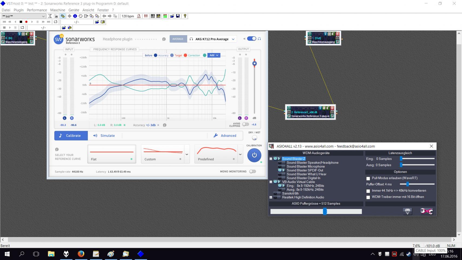Toggle the speaker/headphone output switch
This screenshot has width=462, height=260.
coord(252,39)
